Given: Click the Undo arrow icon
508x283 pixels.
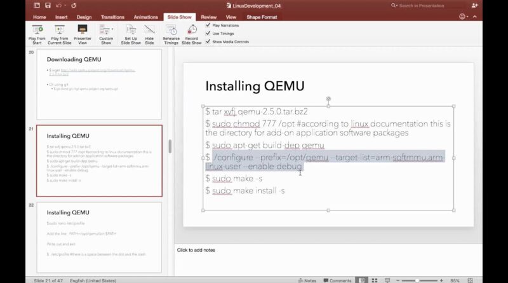Looking at the screenshot, I should pyautogui.click(x=58, y=6).
